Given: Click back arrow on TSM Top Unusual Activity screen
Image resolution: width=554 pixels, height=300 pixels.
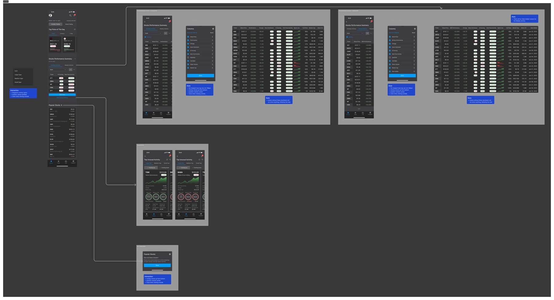Looking at the screenshot, I should coord(145,156).
